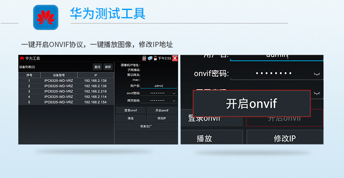Click the recorder status icon in the status bar
The width and height of the screenshot is (344, 178).
coord(144,58)
